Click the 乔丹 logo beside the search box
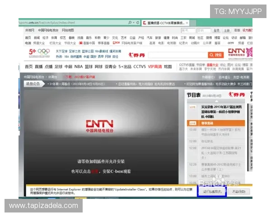Screen dimensions: 271x217 (136, 55)
